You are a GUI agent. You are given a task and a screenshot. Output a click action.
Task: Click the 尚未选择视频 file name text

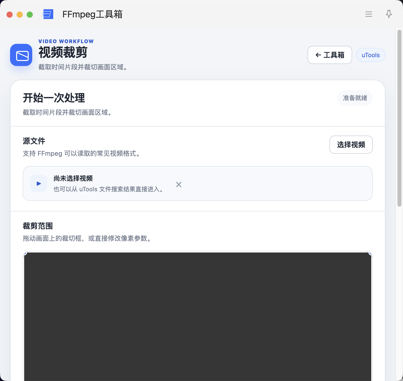(73, 178)
